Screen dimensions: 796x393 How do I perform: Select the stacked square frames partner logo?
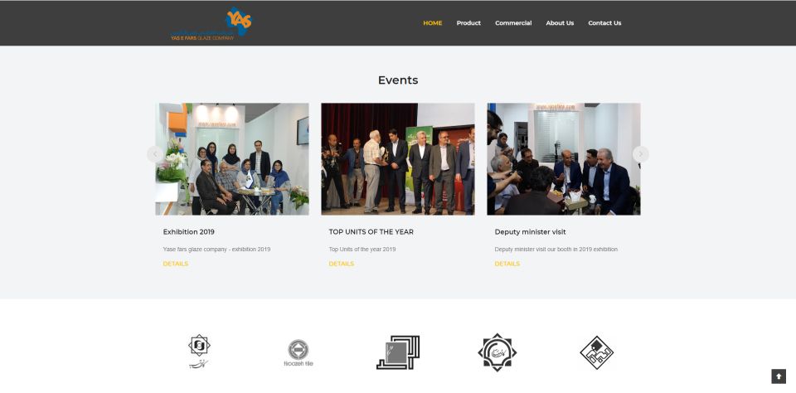[x=398, y=352]
